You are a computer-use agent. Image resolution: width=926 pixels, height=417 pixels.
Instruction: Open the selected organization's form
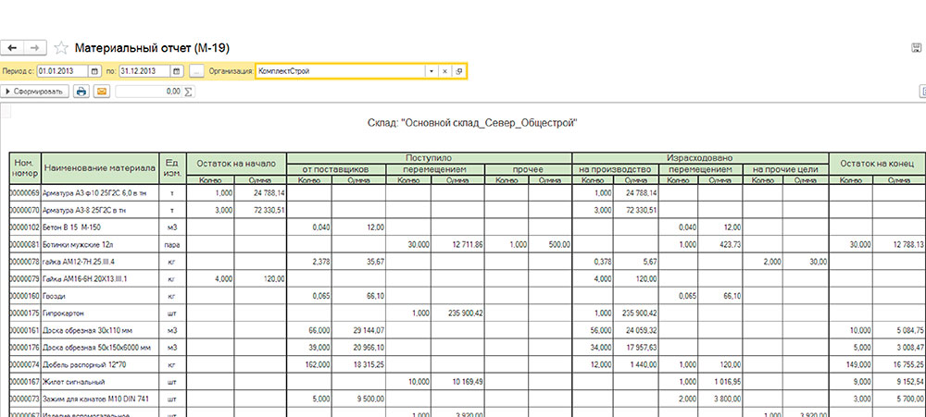click(459, 71)
